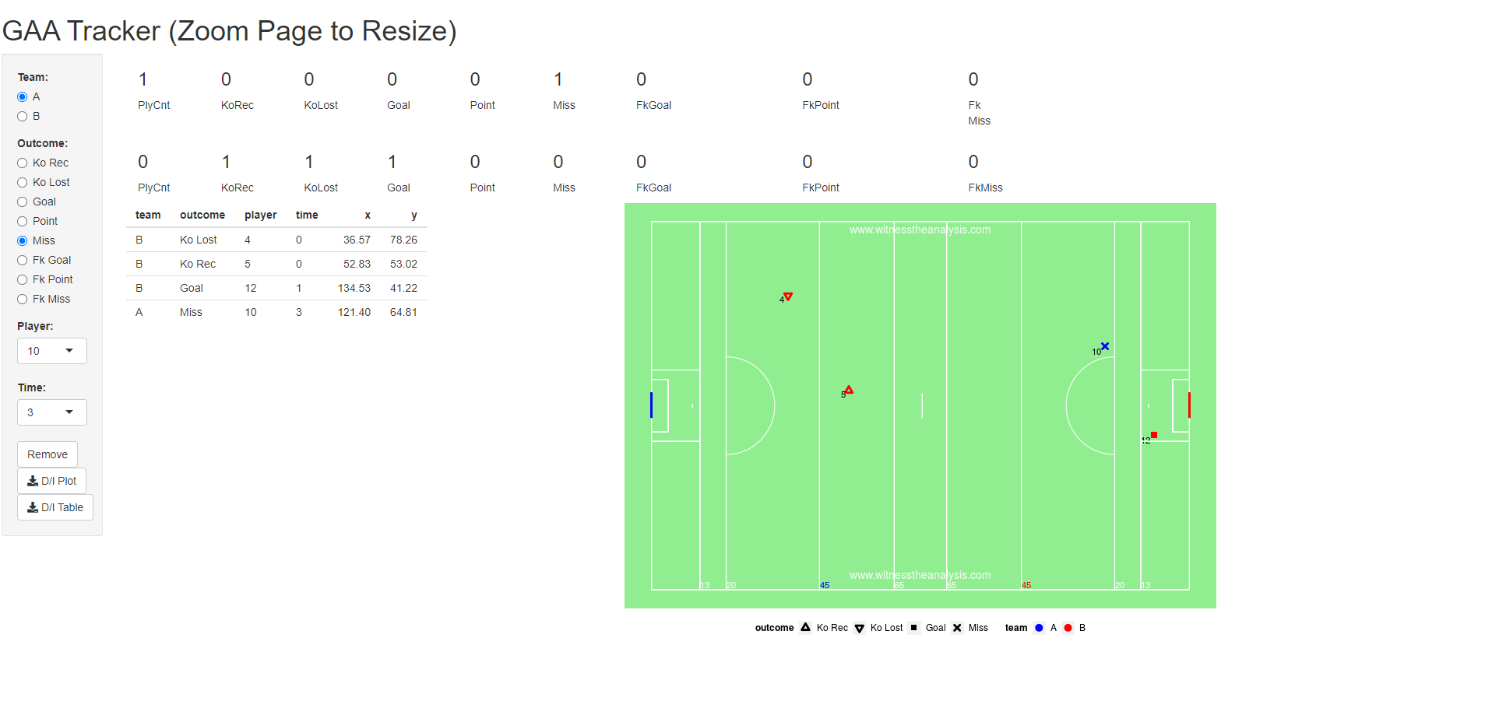Click the red goal square for player 12
Screen dimensions: 1485x701
pos(1154,435)
